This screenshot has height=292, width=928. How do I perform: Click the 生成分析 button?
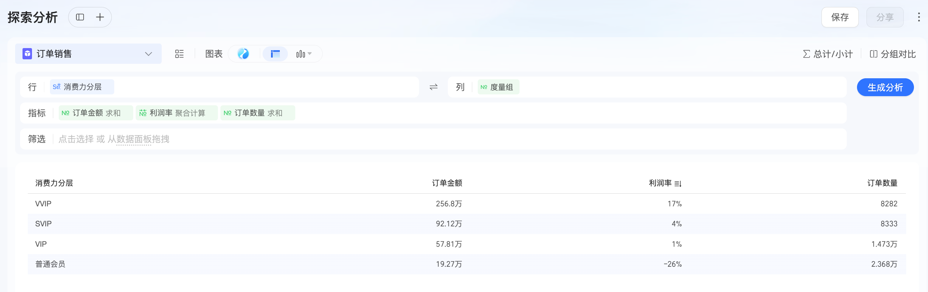[x=885, y=87]
